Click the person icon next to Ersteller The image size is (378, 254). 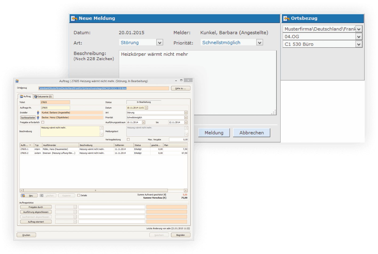[38, 113]
